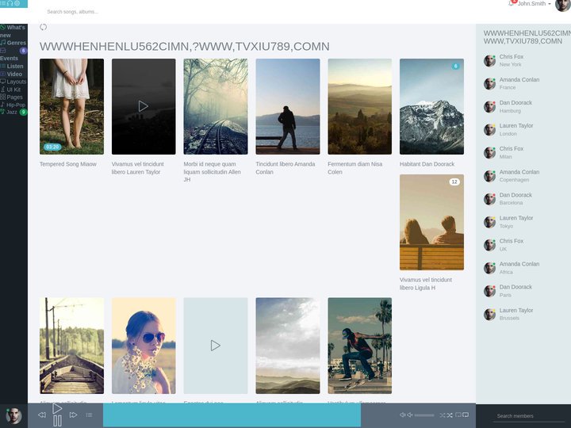Open the skateboarder cover

coord(360,346)
